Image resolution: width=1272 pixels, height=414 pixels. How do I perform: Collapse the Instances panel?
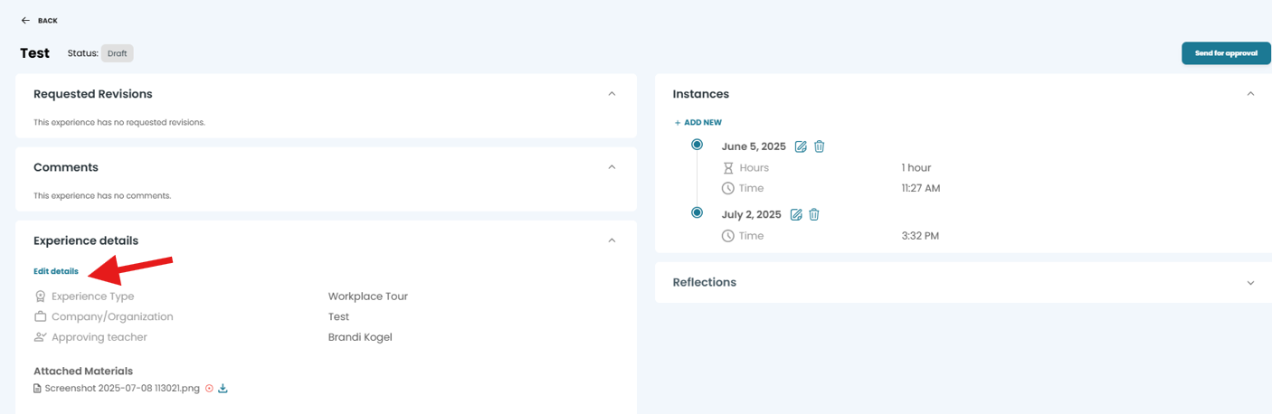pyautogui.click(x=1250, y=94)
